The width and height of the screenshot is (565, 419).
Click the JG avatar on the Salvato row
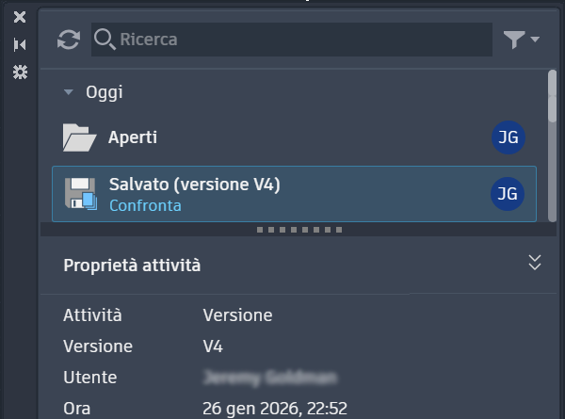(508, 194)
